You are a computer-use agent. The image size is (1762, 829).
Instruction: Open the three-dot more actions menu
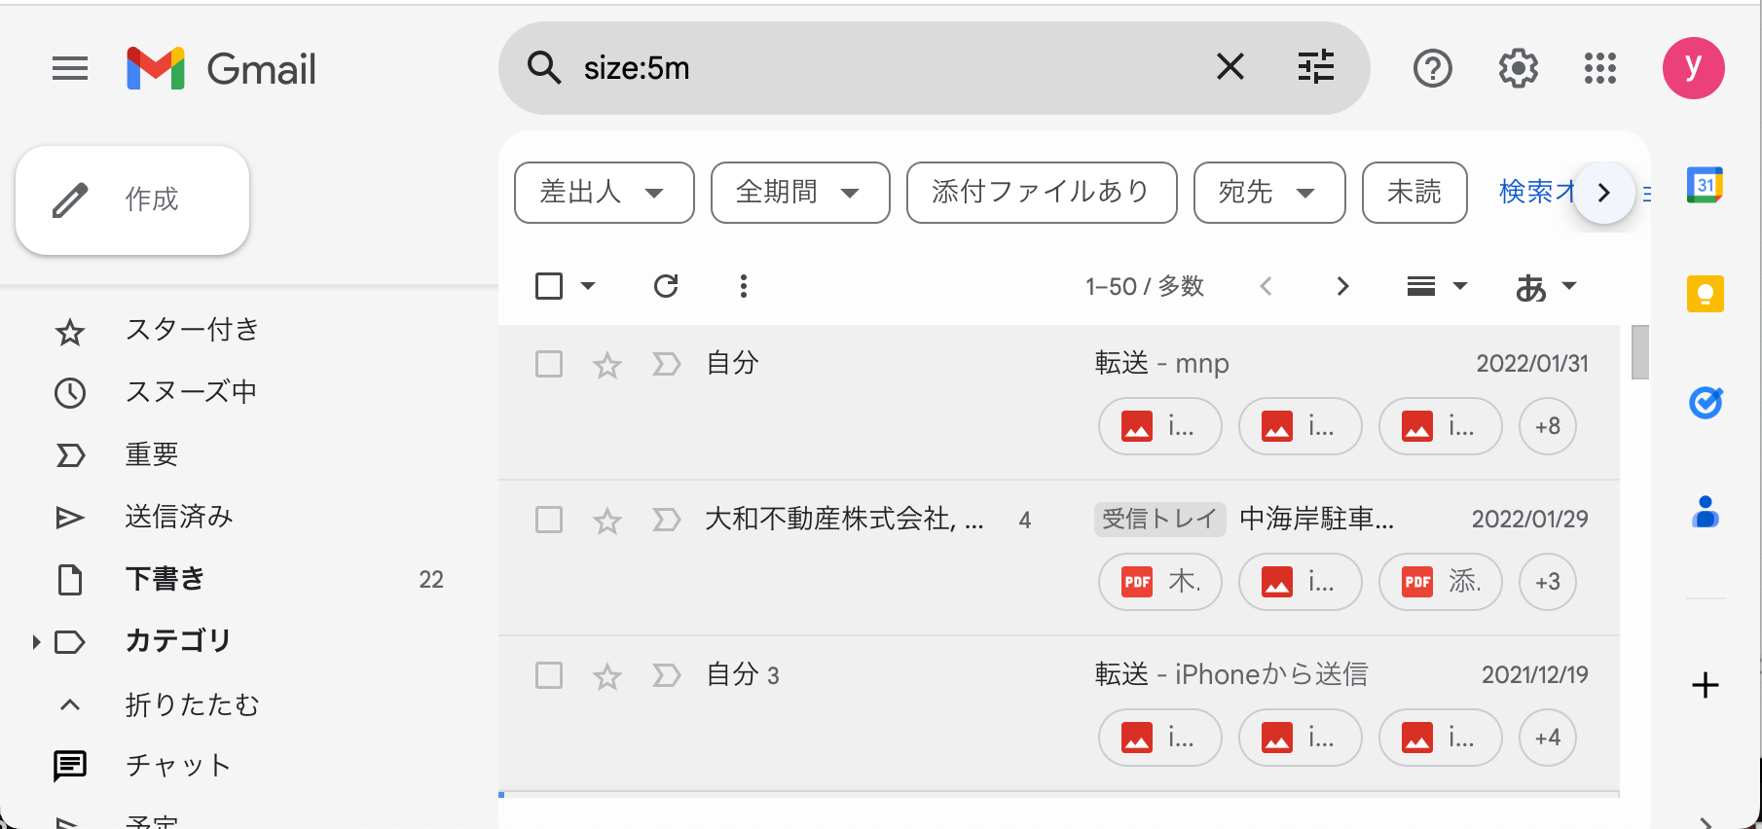743,285
